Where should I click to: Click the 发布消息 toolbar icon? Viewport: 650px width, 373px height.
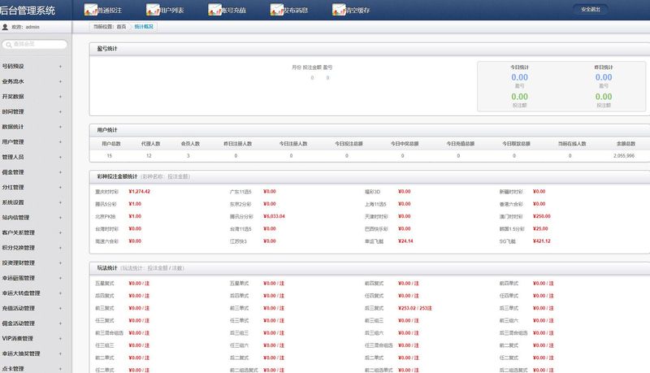tap(276, 10)
